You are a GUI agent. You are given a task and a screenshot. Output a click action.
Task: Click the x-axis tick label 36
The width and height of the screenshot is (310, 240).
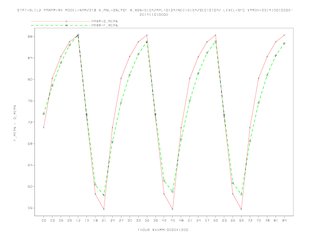coord(147,220)
